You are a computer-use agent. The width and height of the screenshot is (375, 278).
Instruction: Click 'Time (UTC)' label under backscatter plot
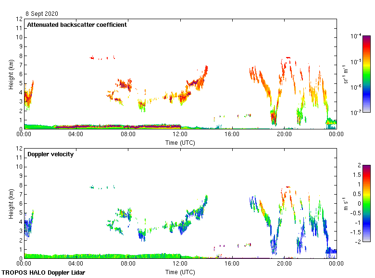tap(180, 142)
